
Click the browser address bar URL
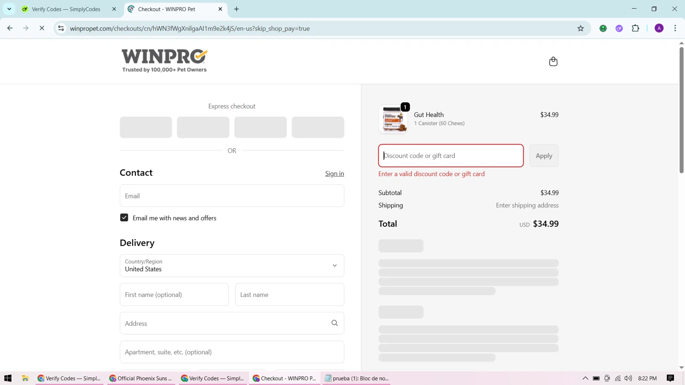[190, 28]
